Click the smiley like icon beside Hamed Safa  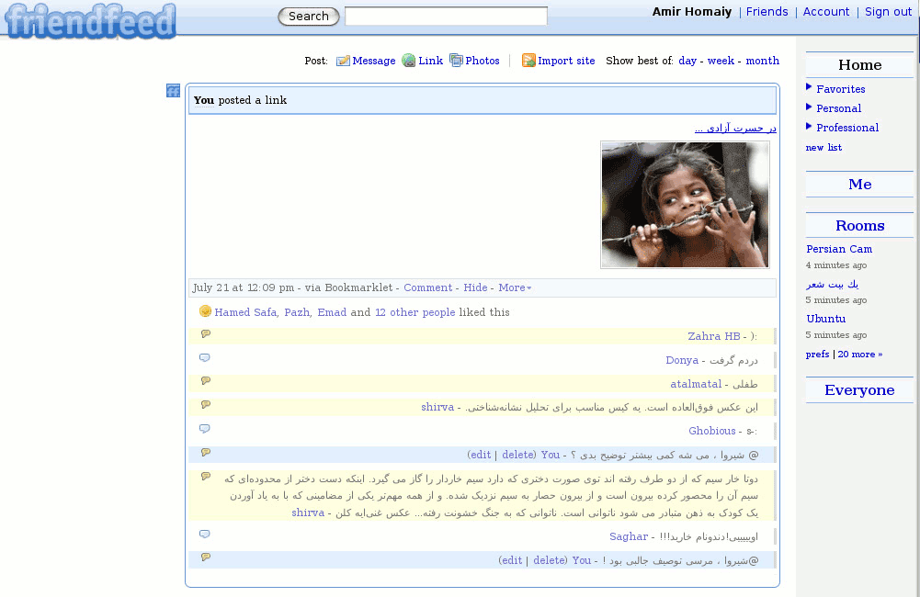click(205, 311)
